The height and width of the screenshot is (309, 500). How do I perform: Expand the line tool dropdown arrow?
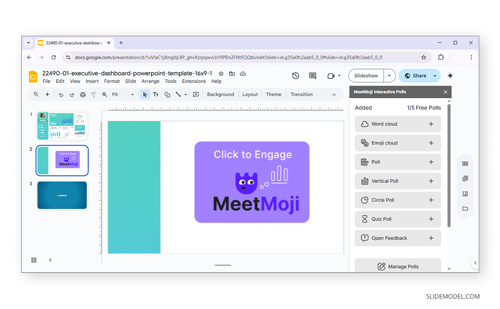click(x=185, y=94)
